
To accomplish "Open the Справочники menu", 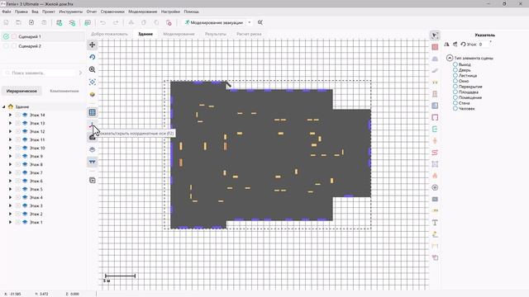I will (x=112, y=12).
